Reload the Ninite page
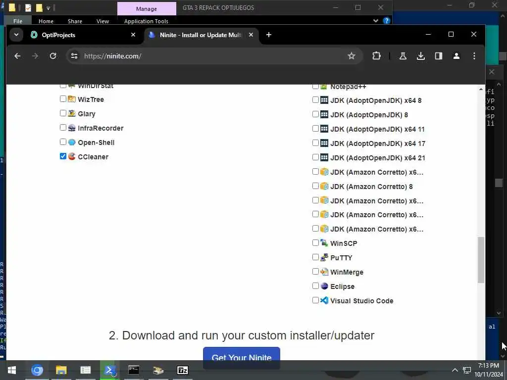The image size is (507, 380). coord(53,56)
